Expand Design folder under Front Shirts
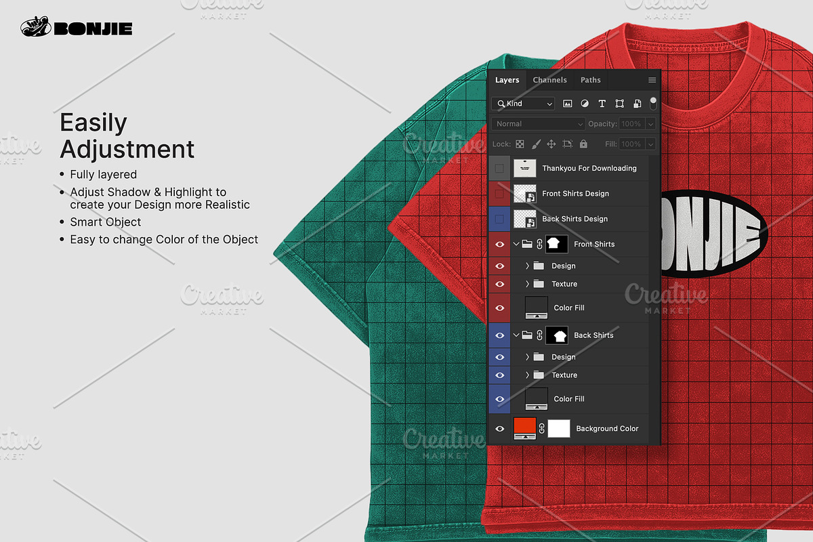This screenshot has height=542, width=813. (x=527, y=266)
